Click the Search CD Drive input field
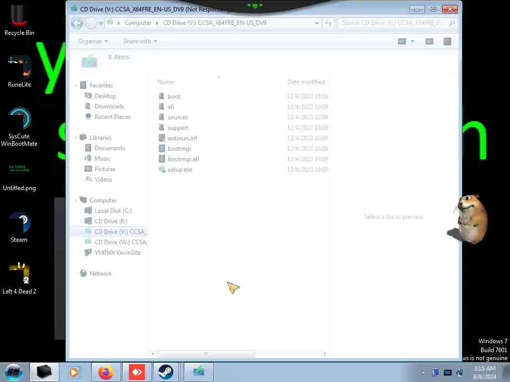The image size is (510, 382). [x=397, y=23]
